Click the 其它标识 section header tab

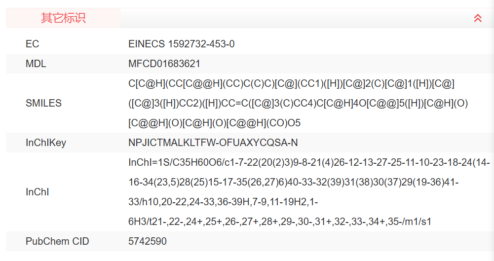click(63, 18)
